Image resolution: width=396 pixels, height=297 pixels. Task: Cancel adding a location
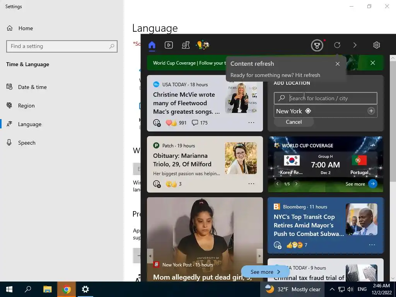coord(294,122)
